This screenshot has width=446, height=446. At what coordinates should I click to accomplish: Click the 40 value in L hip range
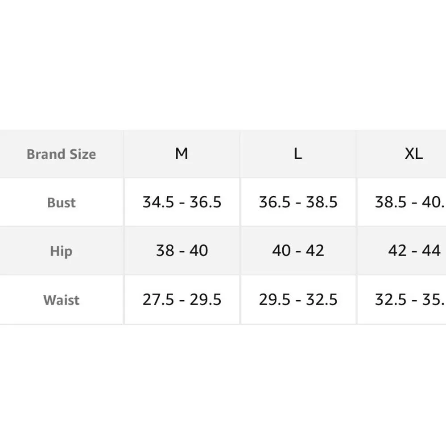pos(281,251)
